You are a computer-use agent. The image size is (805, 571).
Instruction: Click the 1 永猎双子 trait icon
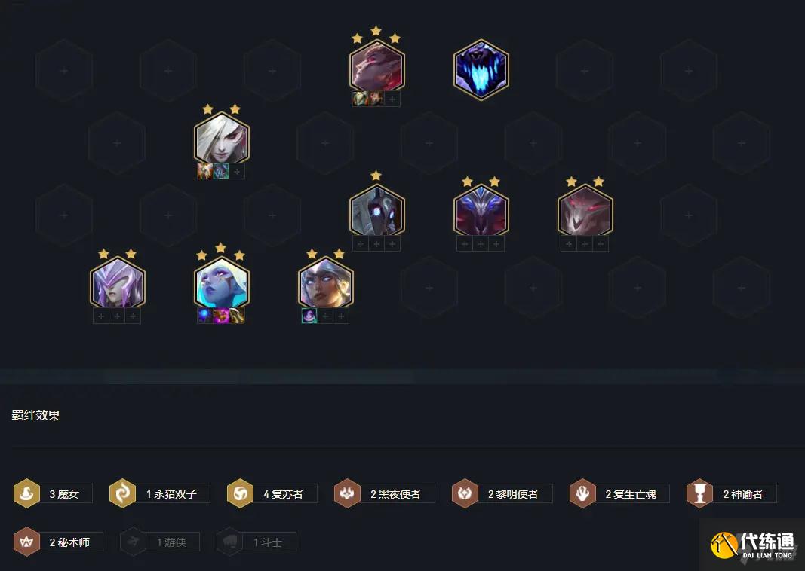click(123, 493)
